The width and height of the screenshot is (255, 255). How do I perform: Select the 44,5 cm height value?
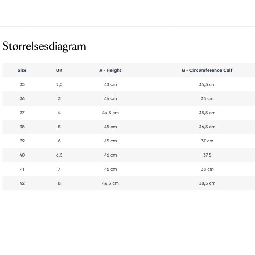point(110,113)
